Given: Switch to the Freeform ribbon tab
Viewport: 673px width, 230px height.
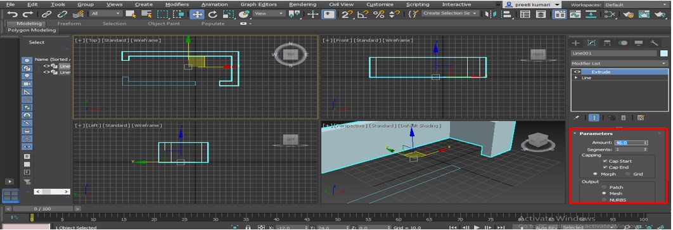Looking at the screenshot, I should [x=69, y=23].
